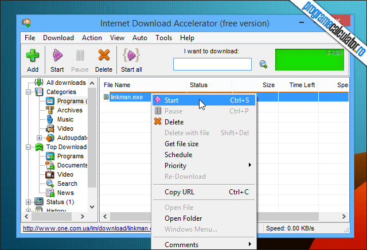Click the Categories folder icon
This screenshot has height=250, width=367.
tap(39, 92)
